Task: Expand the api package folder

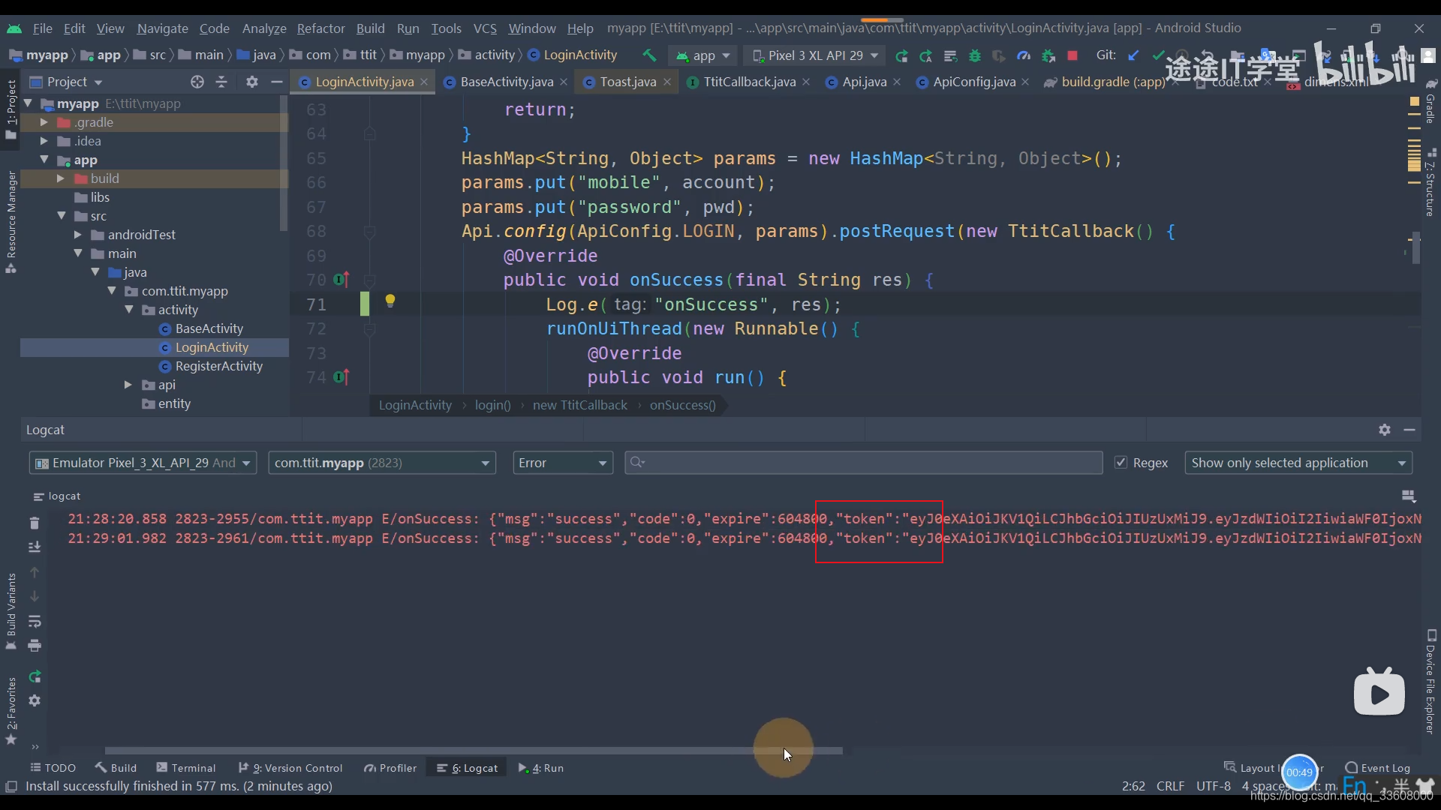Action: pyautogui.click(x=128, y=385)
